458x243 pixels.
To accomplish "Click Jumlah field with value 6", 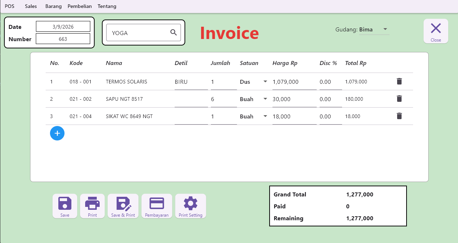I will 224,99.
